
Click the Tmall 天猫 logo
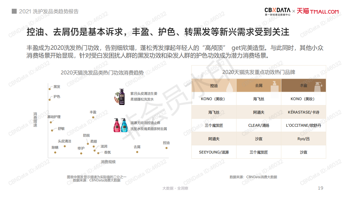318,11
